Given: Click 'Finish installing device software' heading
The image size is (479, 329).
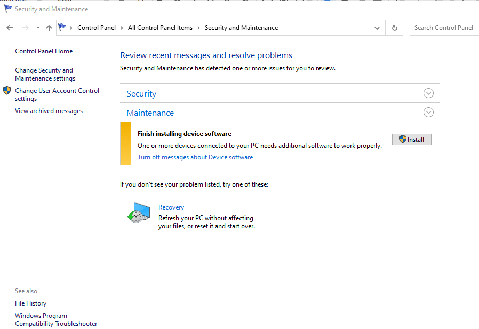Looking at the screenshot, I should (x=185, y=133).
